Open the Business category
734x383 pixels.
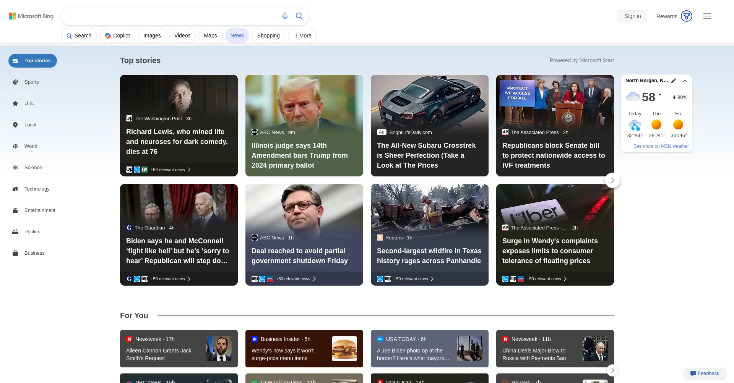coord(34,253)
